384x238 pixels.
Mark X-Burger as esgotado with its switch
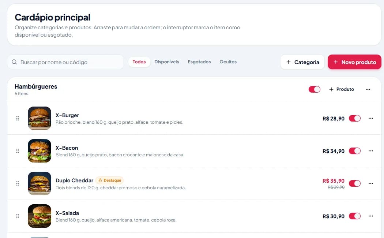pos(355,118)
